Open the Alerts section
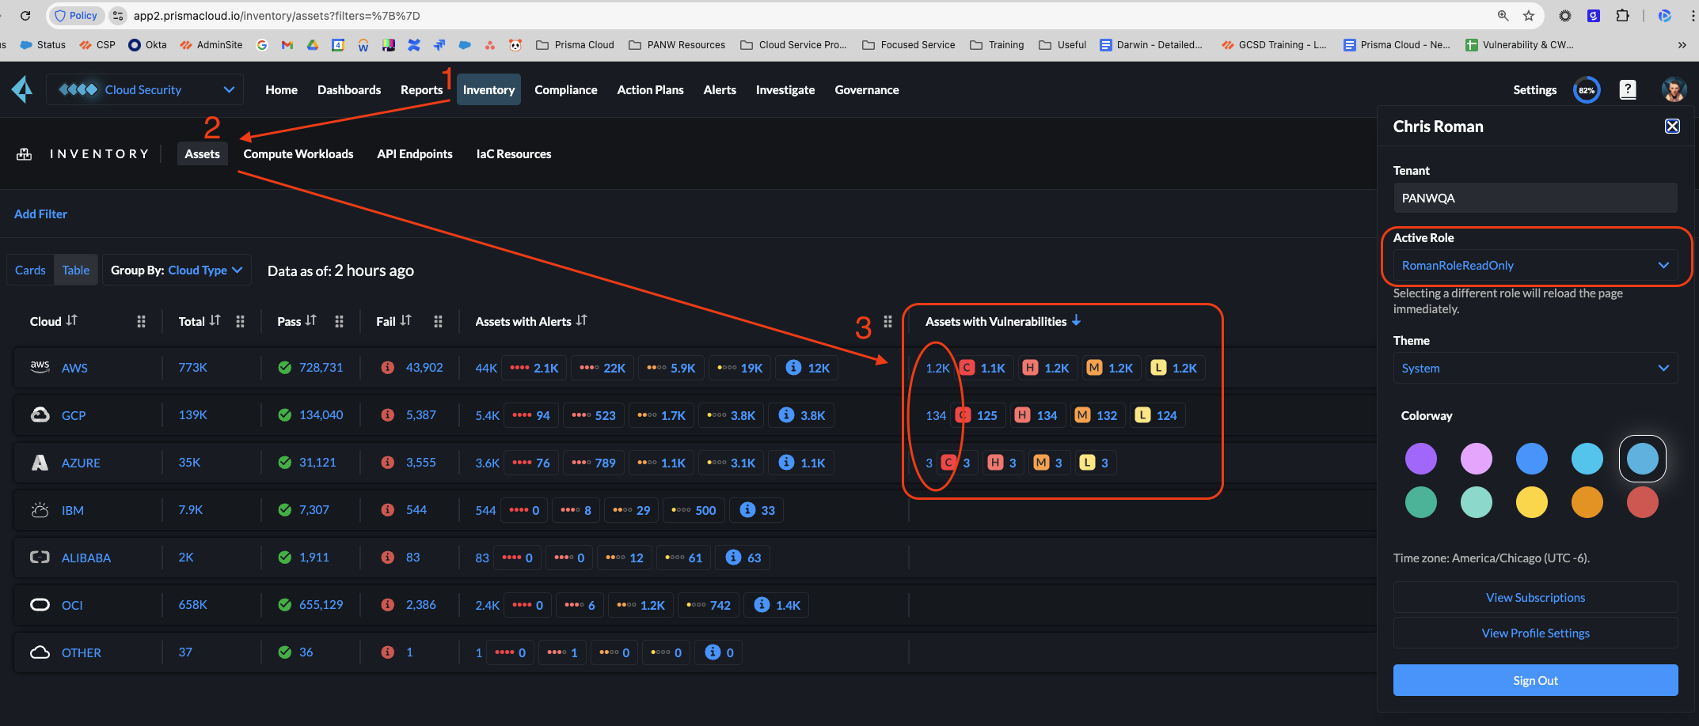Screen dimensions: 1699x726 pos(720,89)
